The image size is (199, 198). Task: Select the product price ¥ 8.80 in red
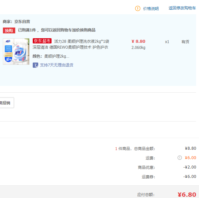point(138,41)
